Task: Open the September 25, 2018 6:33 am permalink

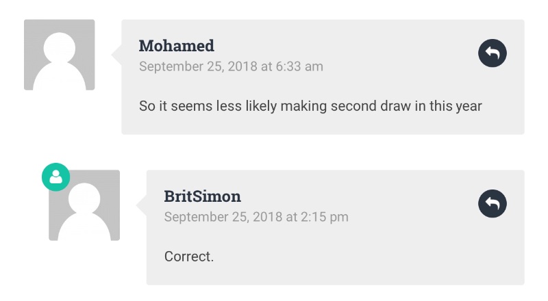Action: click(231, 66)
